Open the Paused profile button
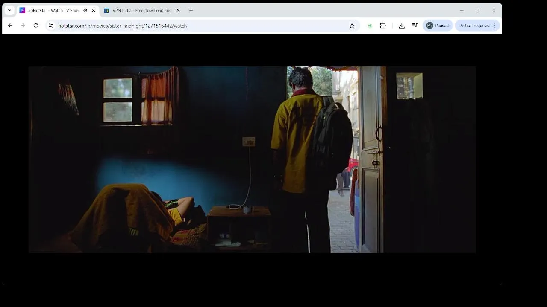The width and height of the screenshot is (547, 307). tap(438, 26)
